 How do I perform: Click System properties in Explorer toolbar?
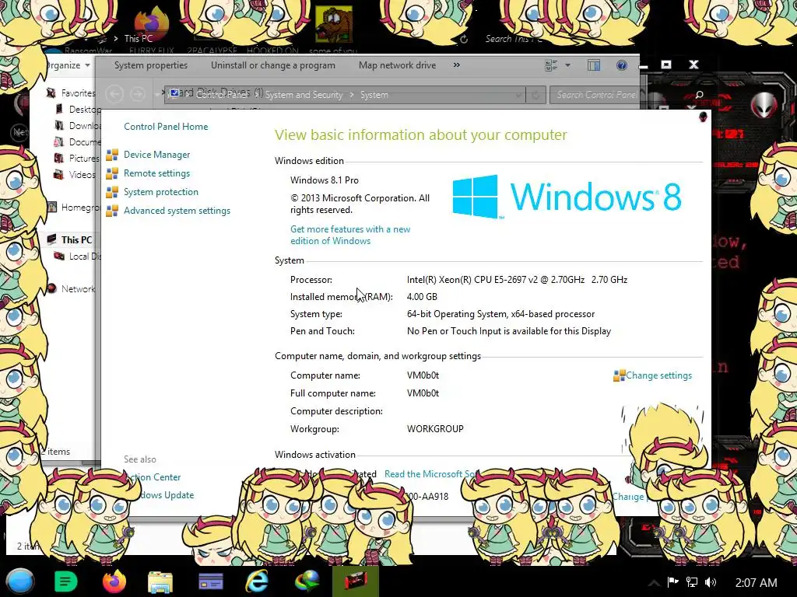coord(150,65)
